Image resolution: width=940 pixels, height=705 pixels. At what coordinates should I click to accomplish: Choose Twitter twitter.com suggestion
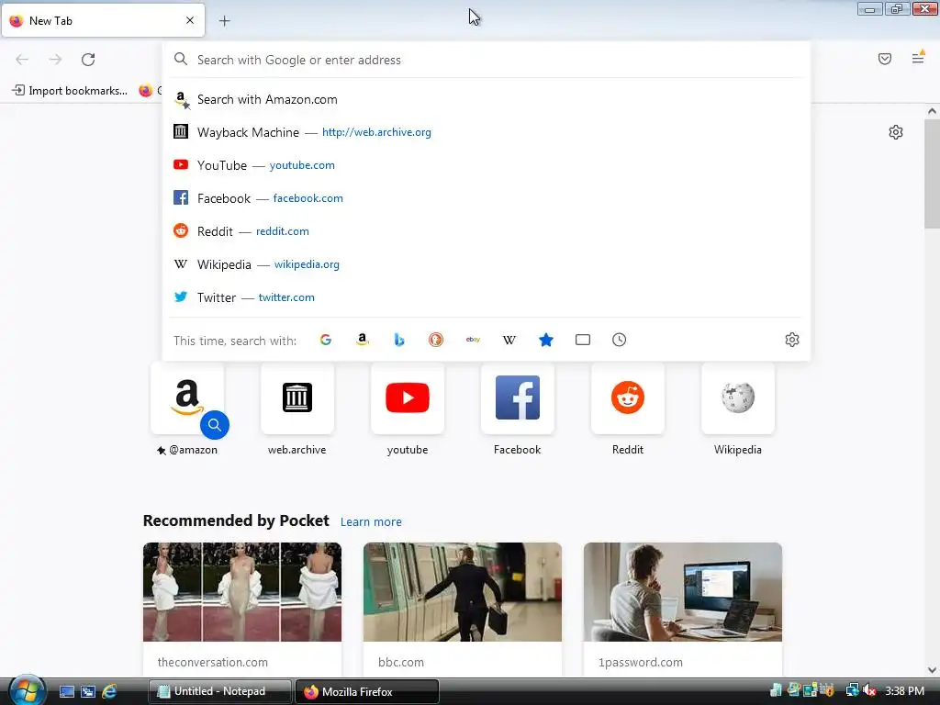pos(487,297)
